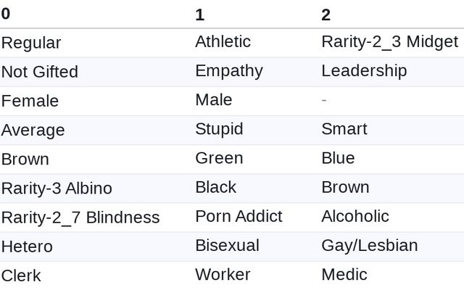Select the Regular cell

click(31, 43)
